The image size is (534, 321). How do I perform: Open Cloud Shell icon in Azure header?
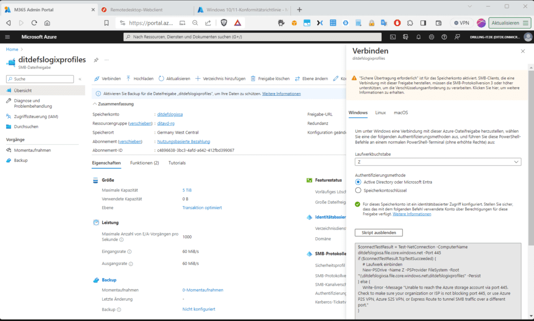[393, 37]
